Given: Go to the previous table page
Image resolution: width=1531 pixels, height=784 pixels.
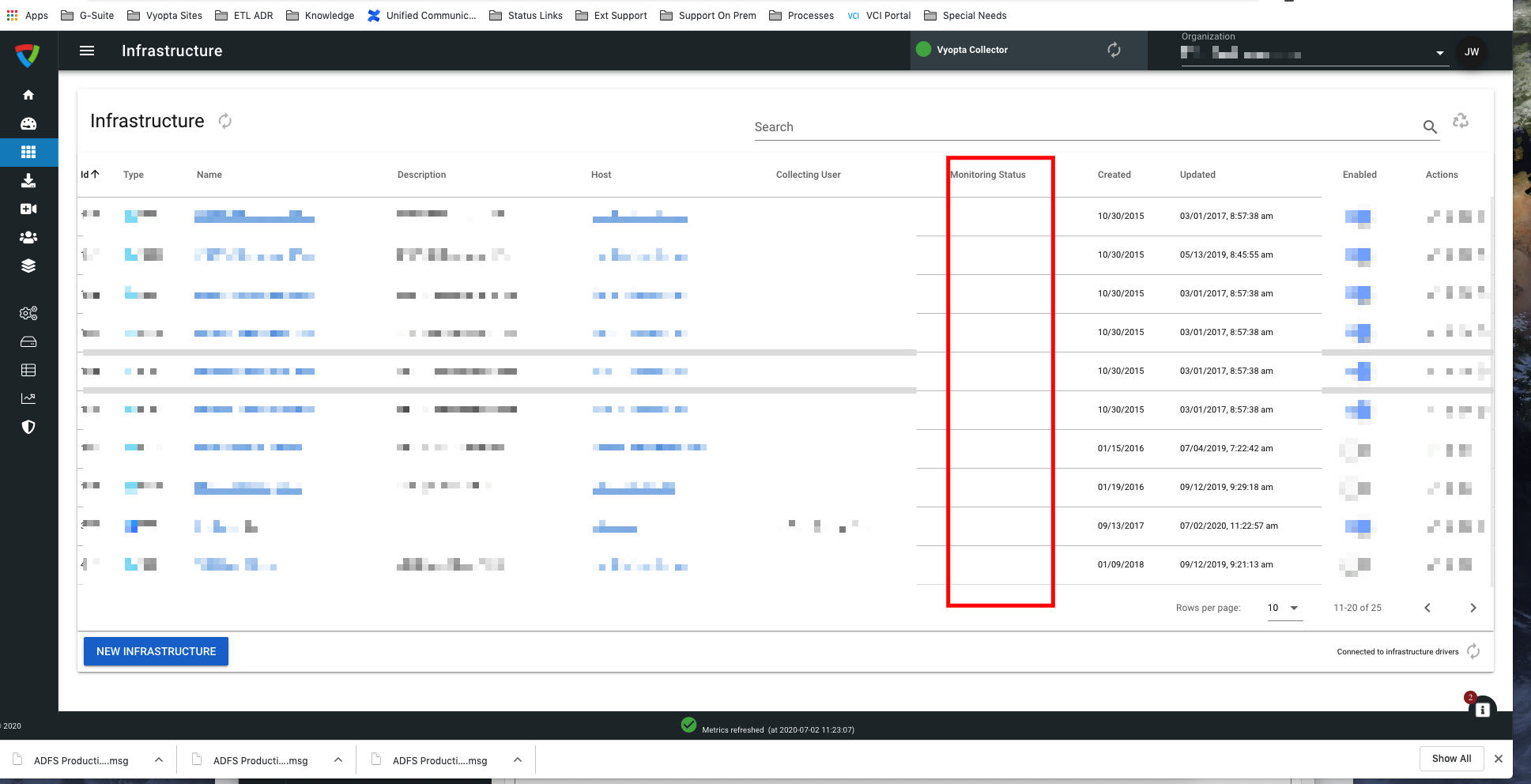Looking at the screenshot, I should (1427, 608).
